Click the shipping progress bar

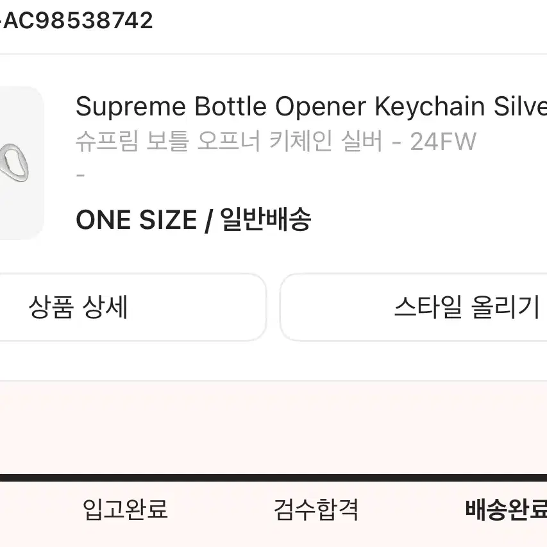[273, 476]
